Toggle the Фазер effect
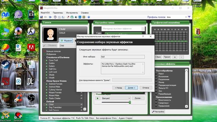 pos(156,82)
